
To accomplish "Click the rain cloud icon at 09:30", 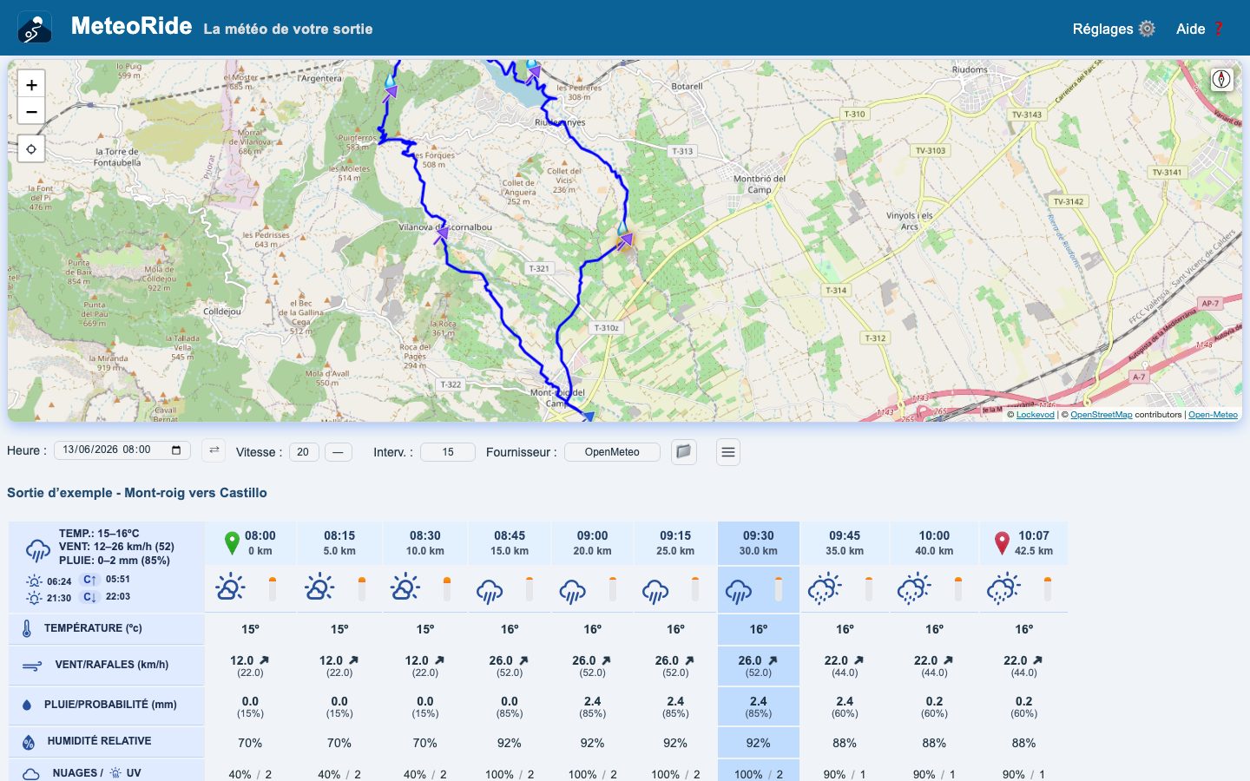I will tap(739, 592).
